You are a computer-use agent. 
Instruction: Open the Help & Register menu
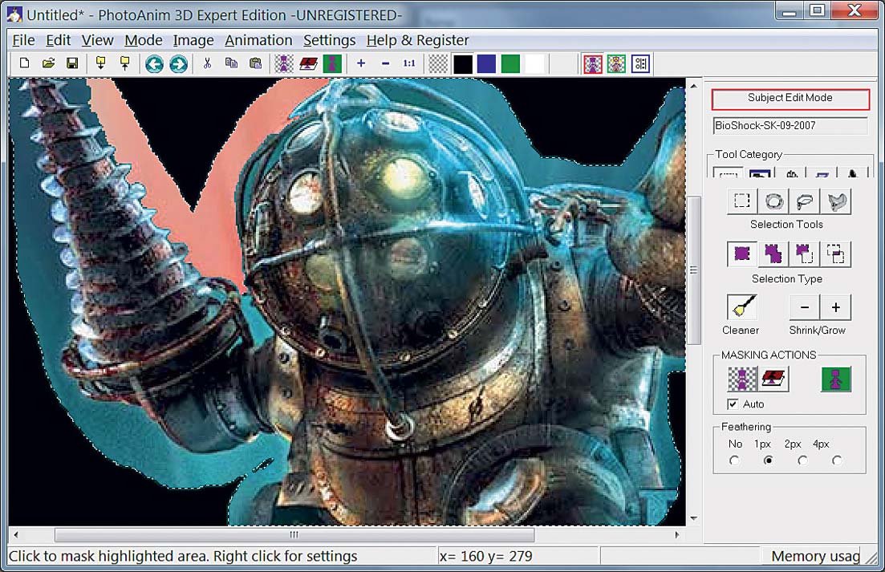418,40
